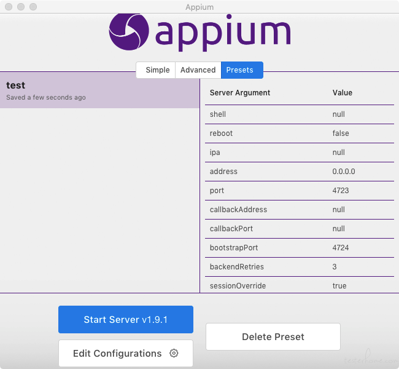Click the 'reboot' server argument
The height and width of the screenshot is (369, 399).
pos(221,133)
